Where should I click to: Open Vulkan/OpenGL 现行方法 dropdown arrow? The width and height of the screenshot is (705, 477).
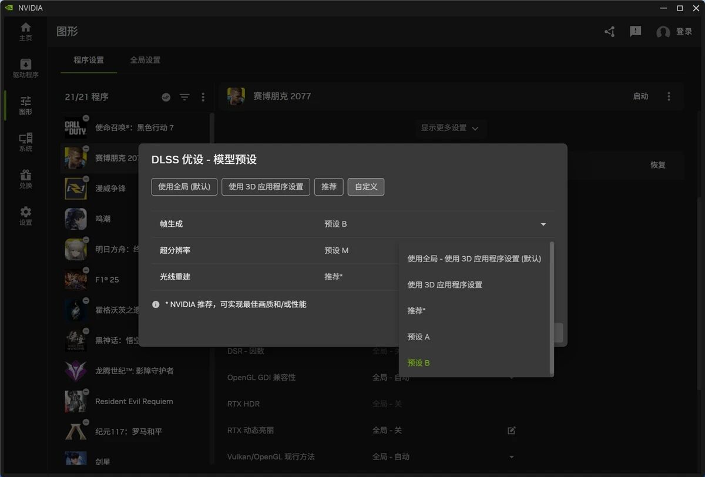(x=511, y=457)
